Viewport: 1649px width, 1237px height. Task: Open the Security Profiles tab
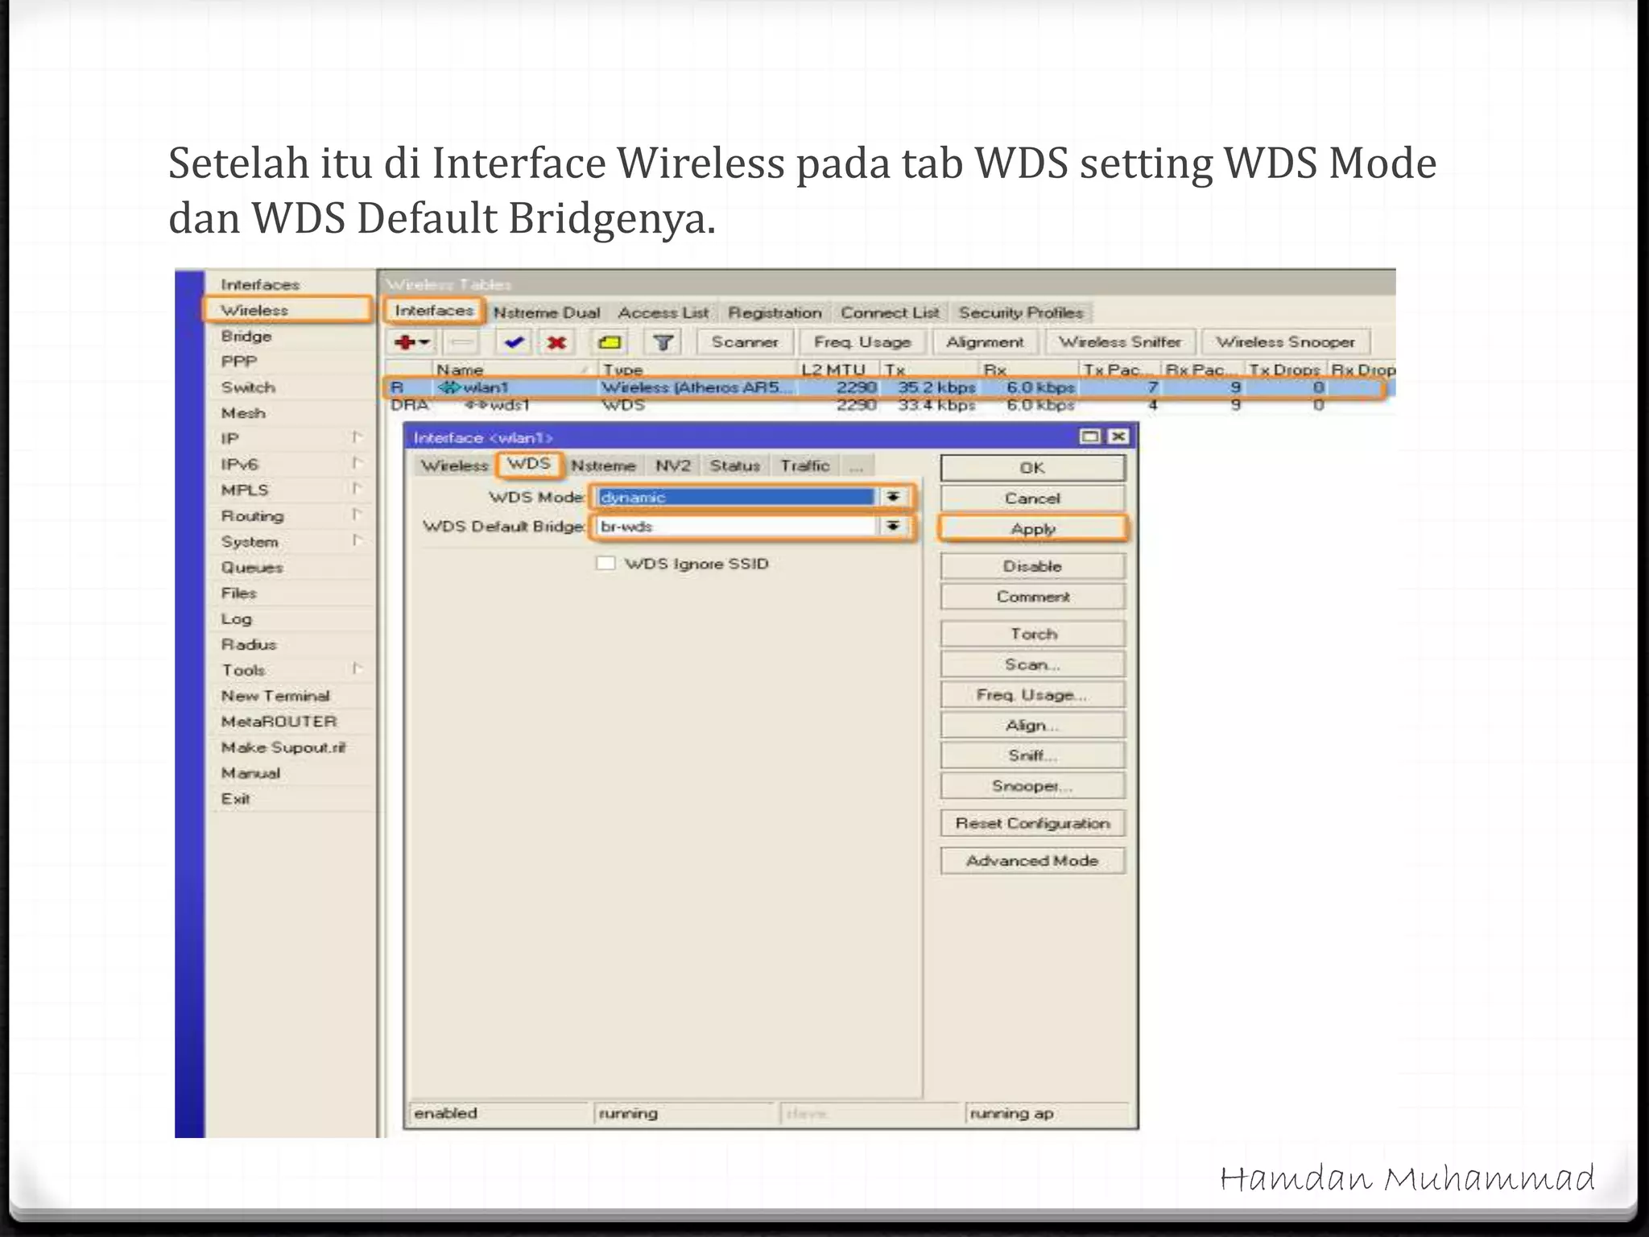[1021, 312]
